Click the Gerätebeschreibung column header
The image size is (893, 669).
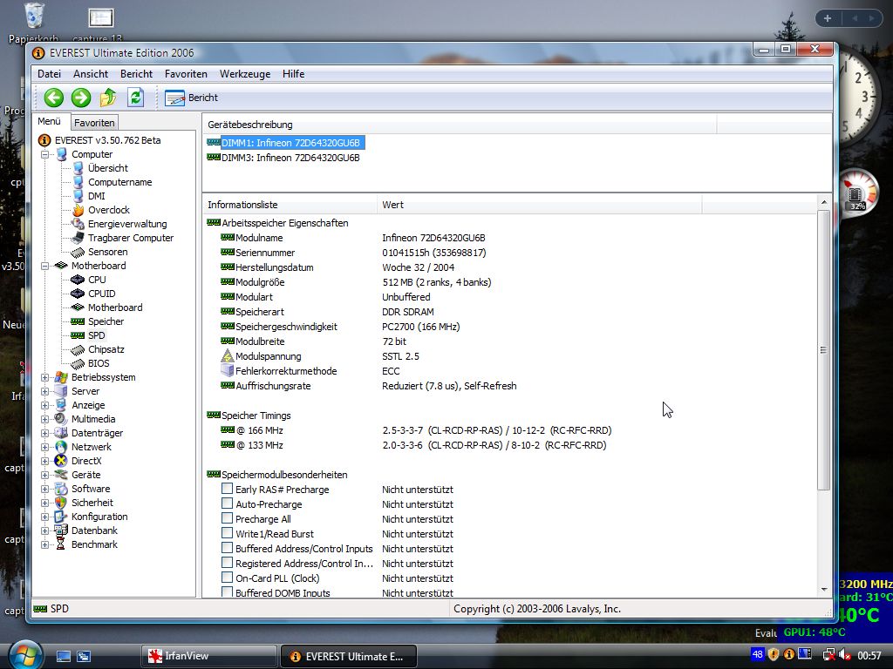459,125
